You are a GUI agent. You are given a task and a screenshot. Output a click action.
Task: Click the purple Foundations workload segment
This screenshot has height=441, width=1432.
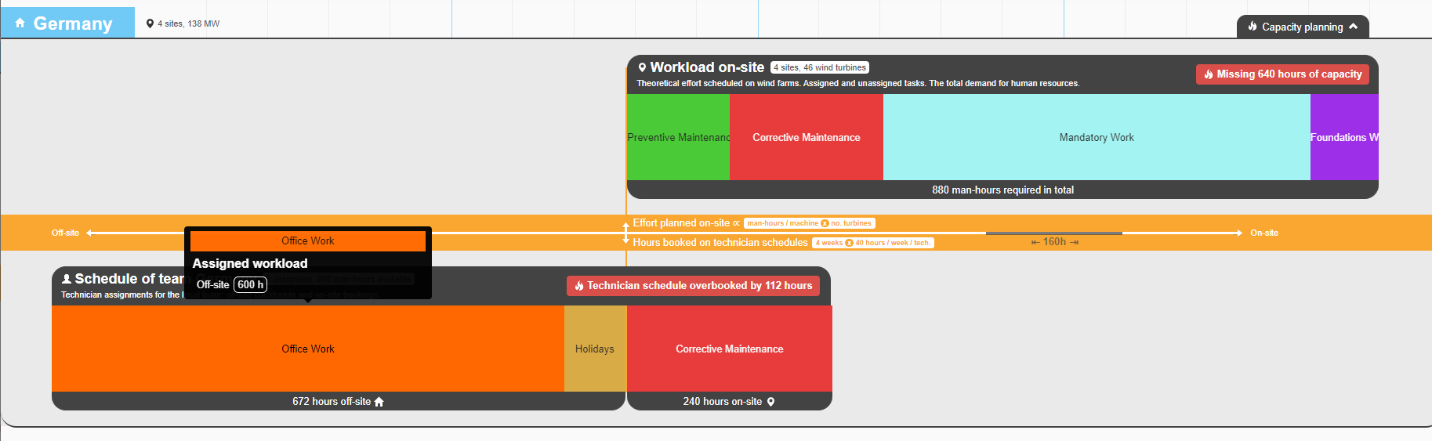pyautogui.click(x=1343, y=137)
